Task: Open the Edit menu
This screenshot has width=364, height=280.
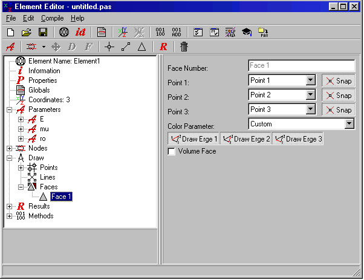Action: point(28,18)
